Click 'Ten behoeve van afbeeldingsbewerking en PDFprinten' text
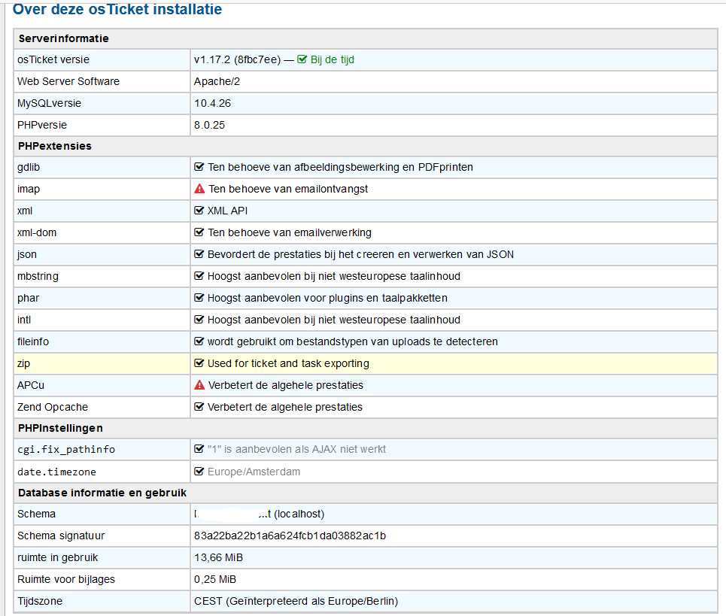 [x=340, y=167]
